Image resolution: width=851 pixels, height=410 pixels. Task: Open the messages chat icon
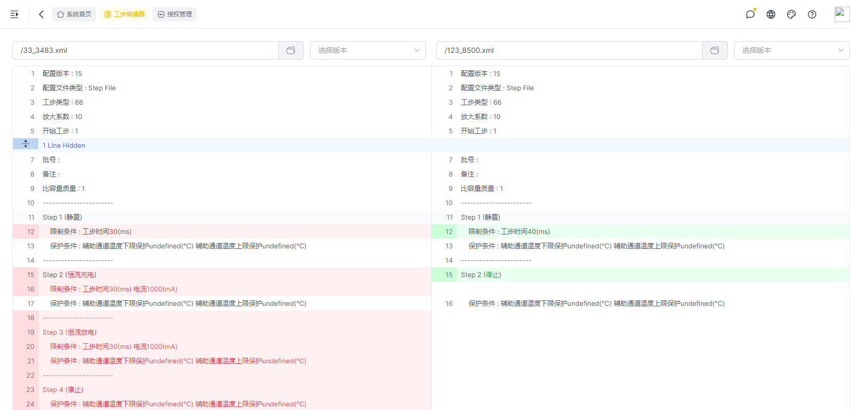point(750,14)
